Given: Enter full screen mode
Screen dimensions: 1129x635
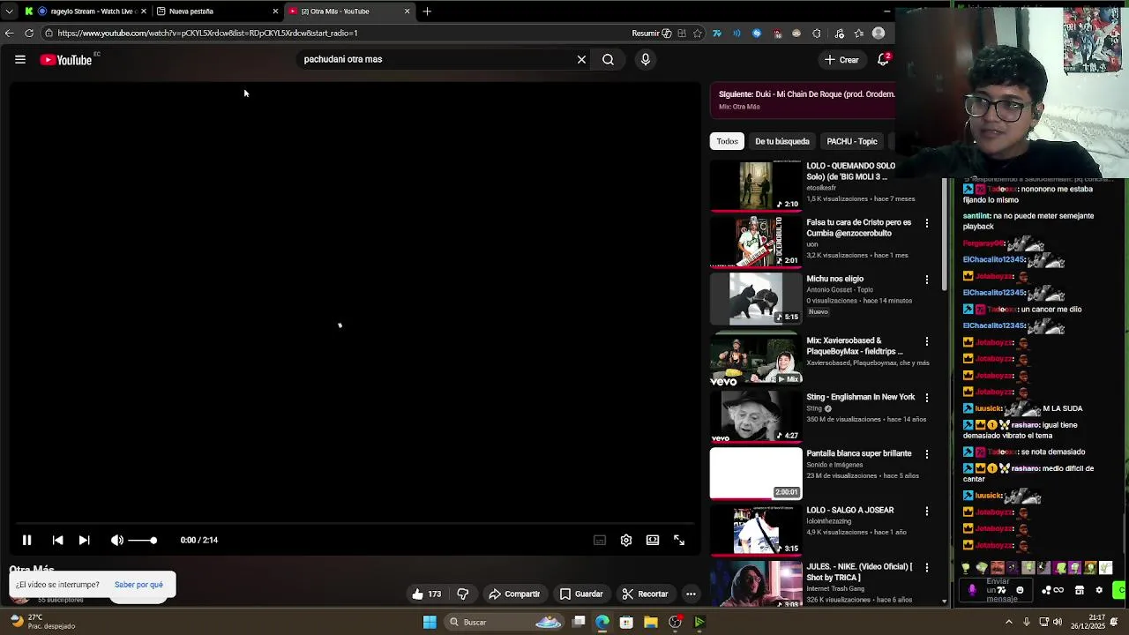Looking at the screenshot, I should [679, 540].
